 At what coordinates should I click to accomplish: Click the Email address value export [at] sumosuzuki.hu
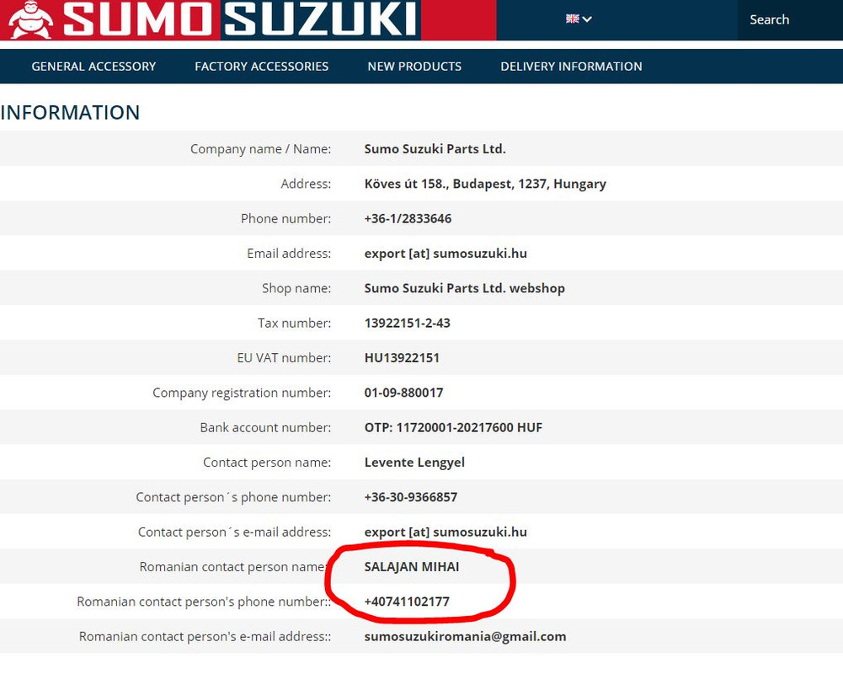point(446,254)
